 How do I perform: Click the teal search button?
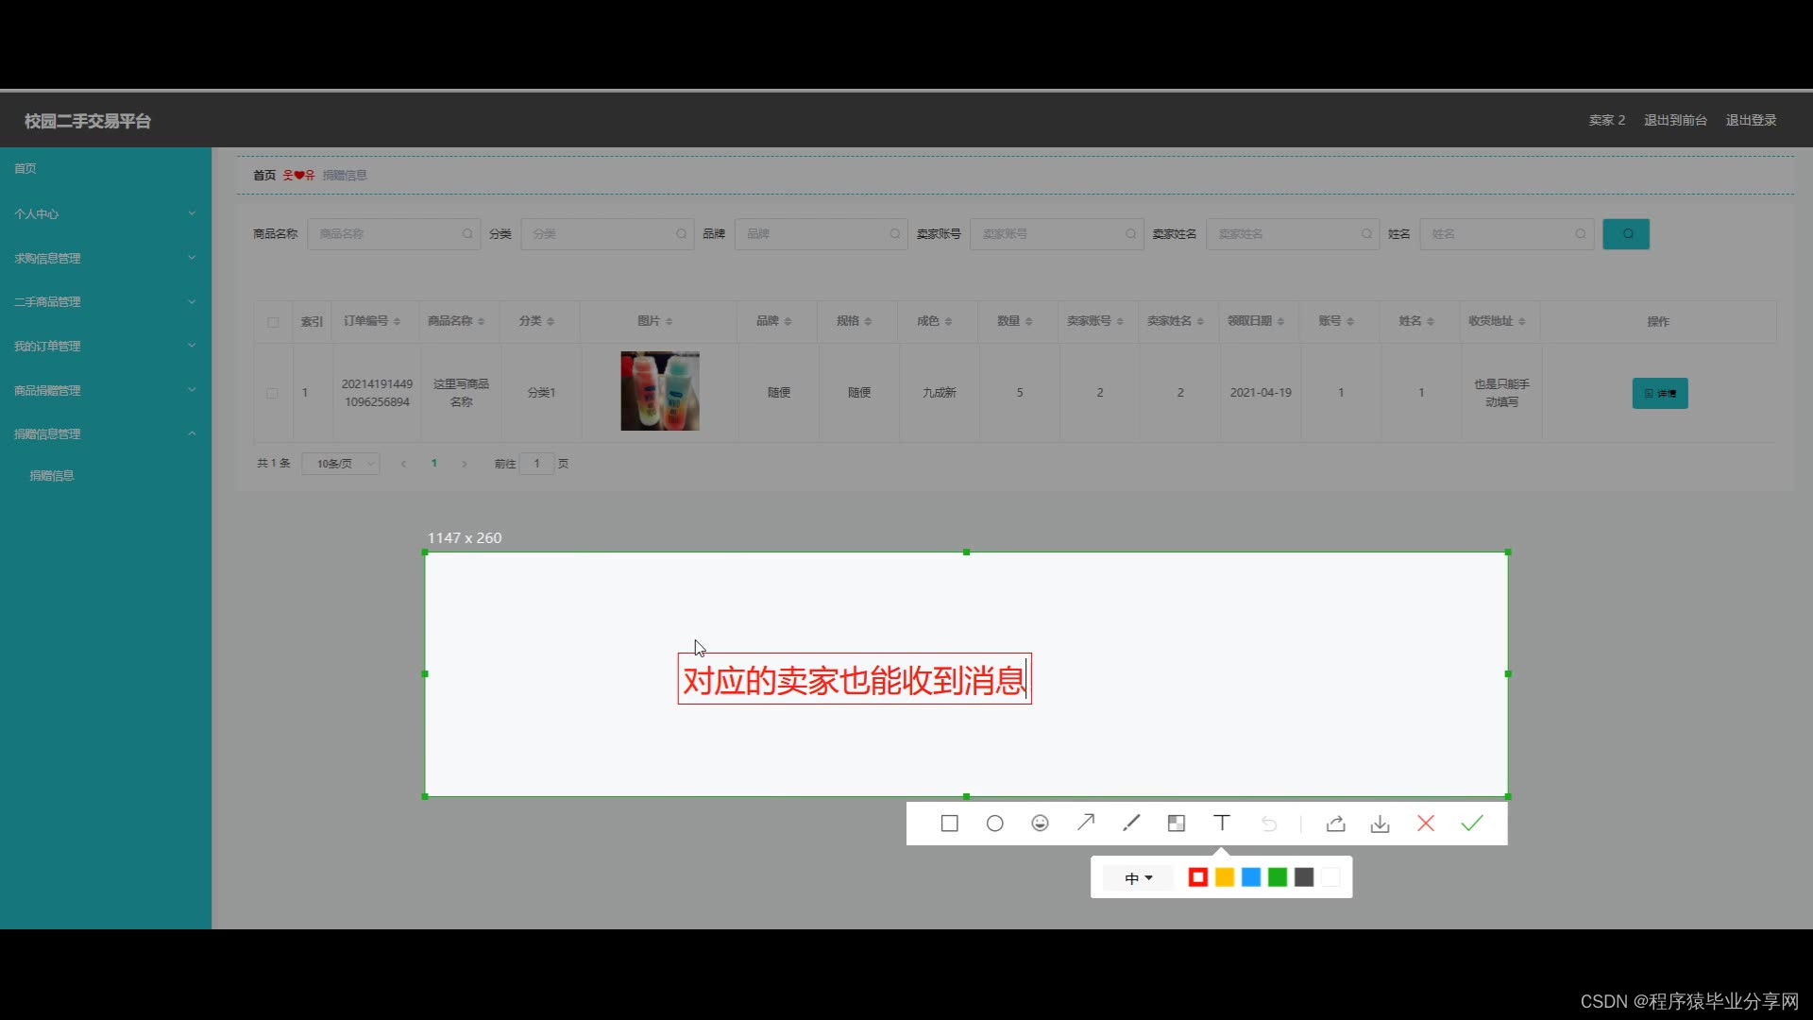[x=1625, y=234]
